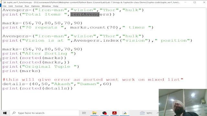Click the "Daman" string in details
This screenshot has height=116, width=207.
tap(88, 84)
